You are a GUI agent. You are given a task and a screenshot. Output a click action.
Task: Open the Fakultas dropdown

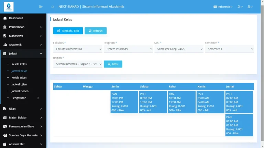[x=78, y=49]
